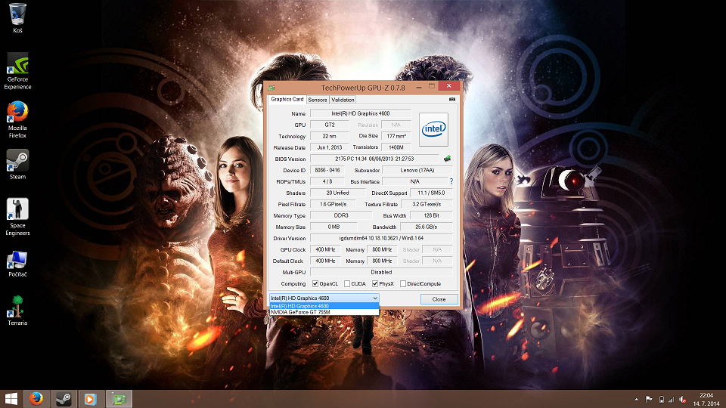Click the network signal tray icon
Image resolution: width=726 pixels, height=408 pixels.
(672, 399)
